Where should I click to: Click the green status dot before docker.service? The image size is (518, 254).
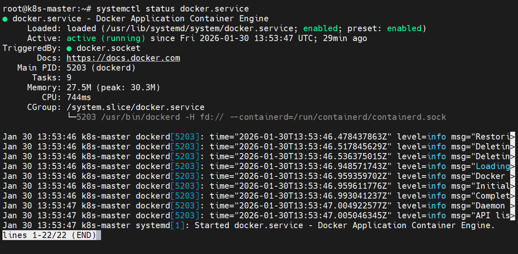point(5,19)
